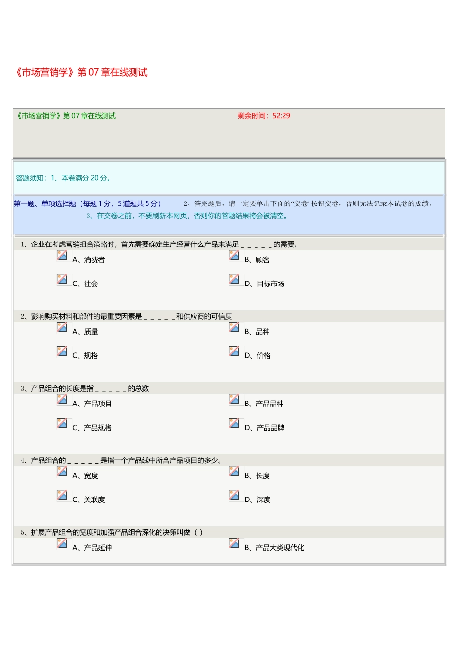Select answer text B、产品品种
The height and width of the screenshot is (648, 458).
click(x=264, y=404)
